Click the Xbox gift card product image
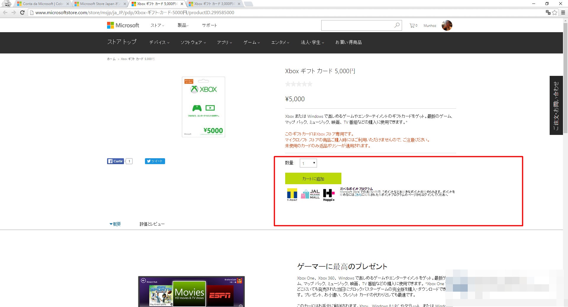The width and height of the screenshot is (568, 307). 204,107
